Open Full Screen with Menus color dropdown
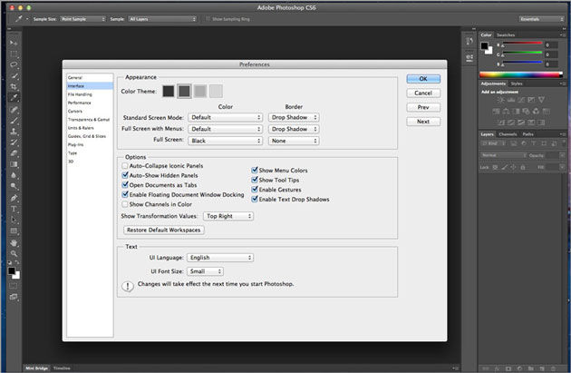The height and width of the screenshot is (373, 571). tap(225, 129)
